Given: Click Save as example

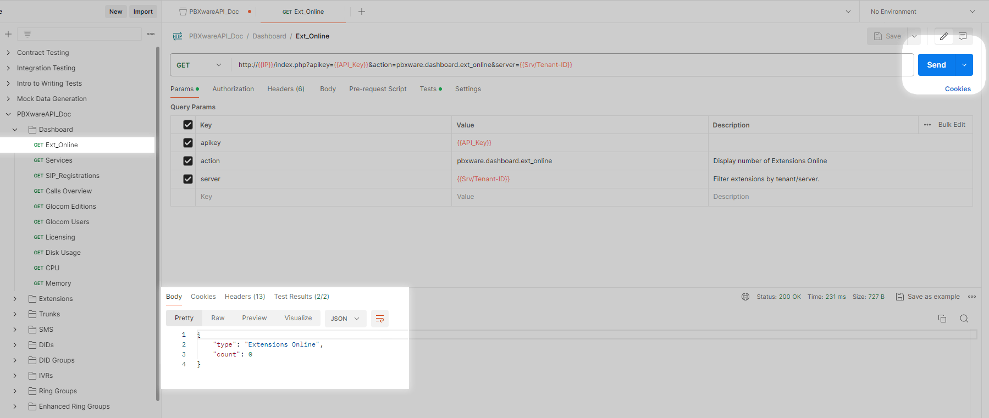Looking at the screenshot, I should [x=928, y=297].
